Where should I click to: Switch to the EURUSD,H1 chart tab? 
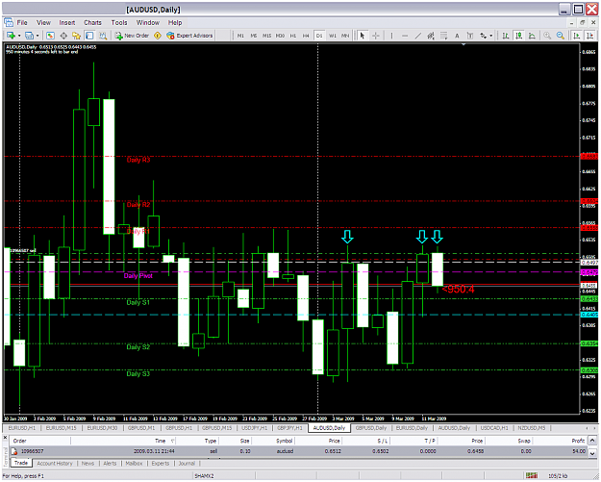click(x=22, y=428)
